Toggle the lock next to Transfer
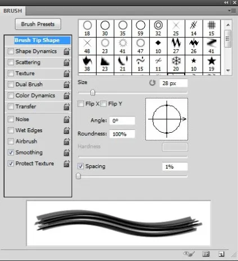The image size is (238, 261). click(67, 106)
